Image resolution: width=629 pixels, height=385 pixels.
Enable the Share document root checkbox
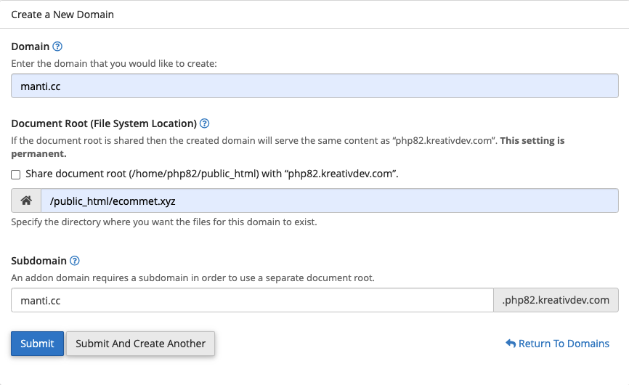click(16, 174)
